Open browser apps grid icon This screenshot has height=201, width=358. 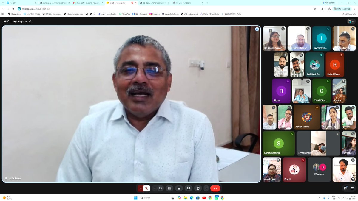(3, 14)
